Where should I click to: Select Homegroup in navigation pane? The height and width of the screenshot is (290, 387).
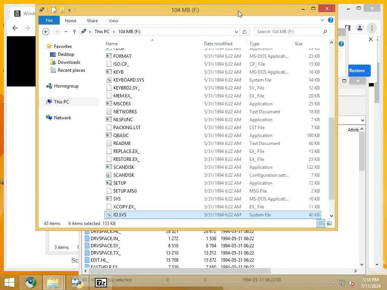click(x=66, y=86)
